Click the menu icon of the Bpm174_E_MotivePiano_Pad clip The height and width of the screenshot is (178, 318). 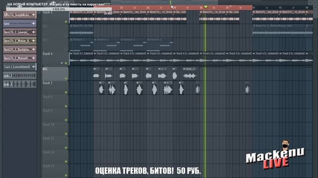tap(254, 26)
